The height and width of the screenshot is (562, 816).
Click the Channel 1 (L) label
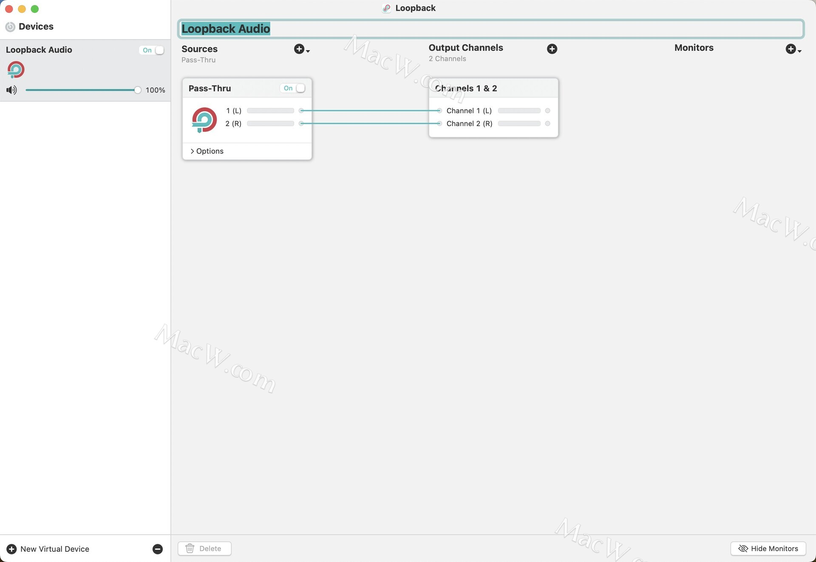(469, 111)
